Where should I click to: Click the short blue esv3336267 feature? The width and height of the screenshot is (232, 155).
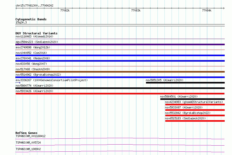[18, 83]
